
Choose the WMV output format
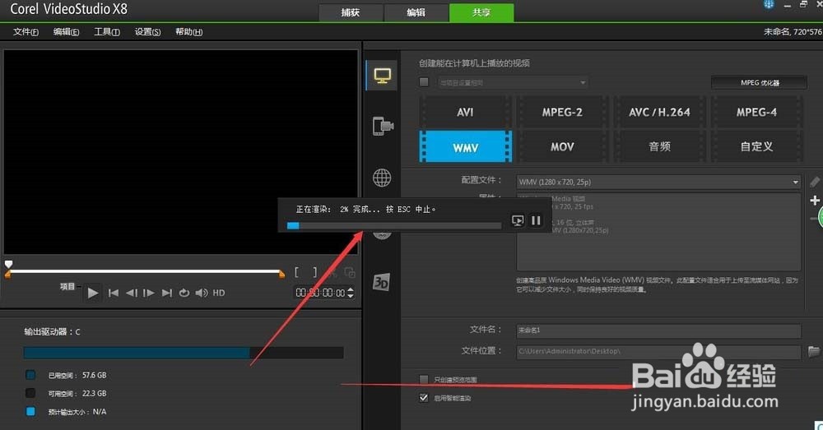(x=465, y=147)
